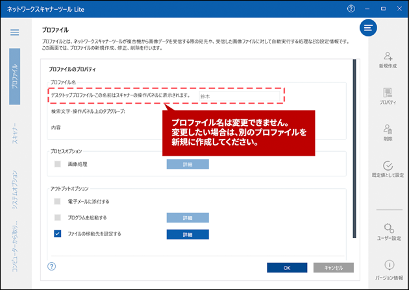Check 電子メールに添付する option
Viewport: 409px width, 290px height.
click(x=58, y=202)
